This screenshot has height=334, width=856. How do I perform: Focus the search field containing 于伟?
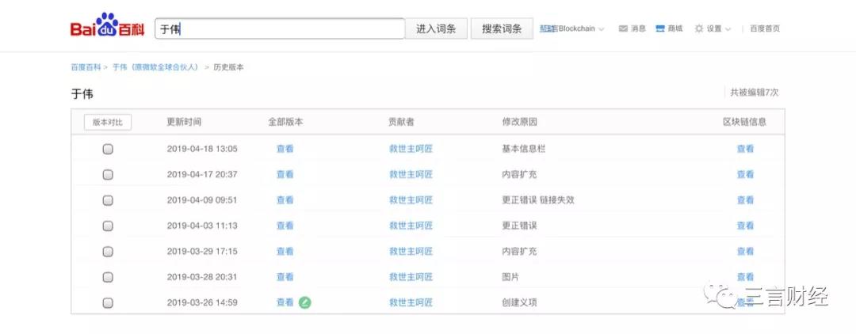pyautogui.click(x=279, y=28)
